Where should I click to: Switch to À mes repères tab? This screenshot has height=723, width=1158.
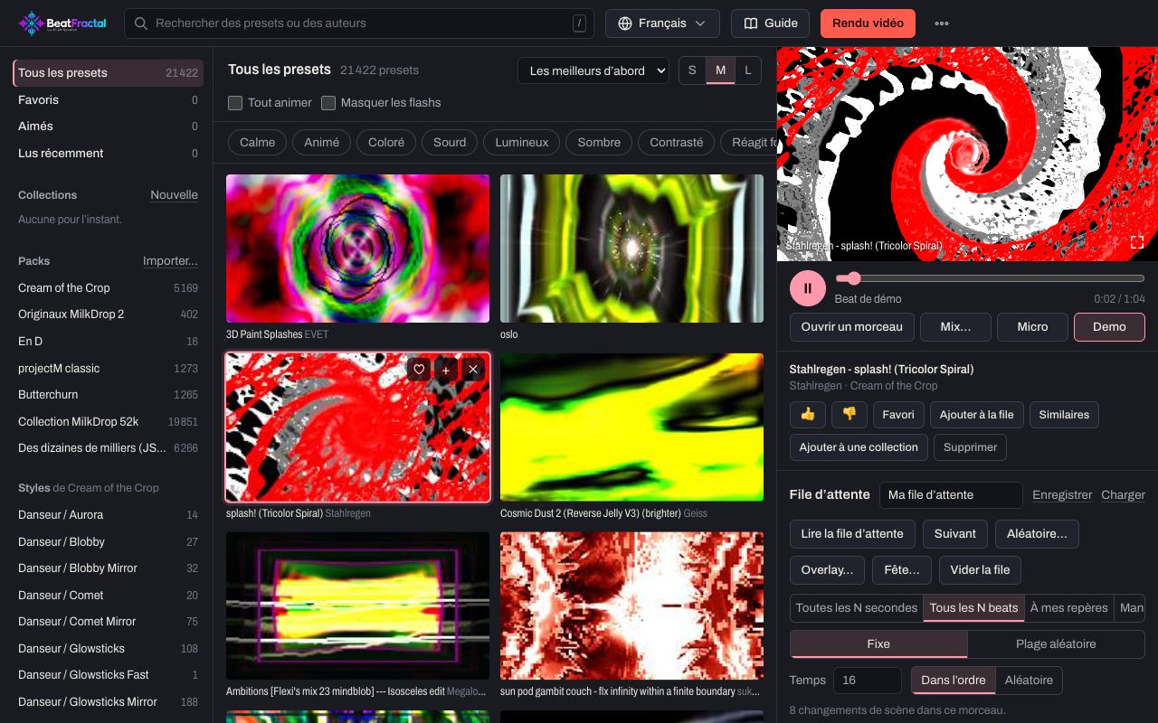(x=1068, y=608)
